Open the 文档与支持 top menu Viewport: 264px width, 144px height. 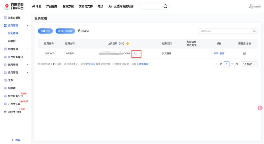coord(86,6)
